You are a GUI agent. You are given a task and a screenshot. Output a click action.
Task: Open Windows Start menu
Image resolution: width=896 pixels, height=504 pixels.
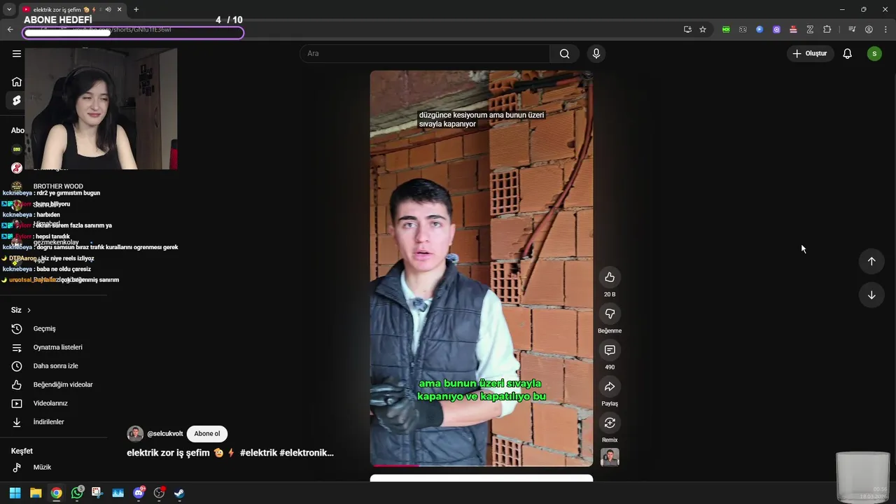pyautogui.click(x=15, y=493)
